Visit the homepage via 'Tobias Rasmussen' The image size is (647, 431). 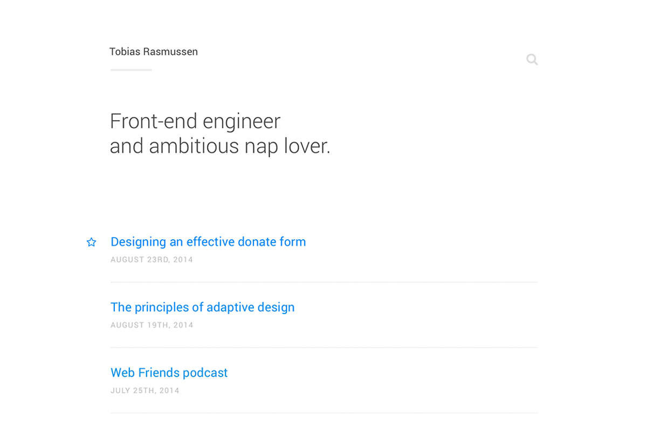(154, 52)
